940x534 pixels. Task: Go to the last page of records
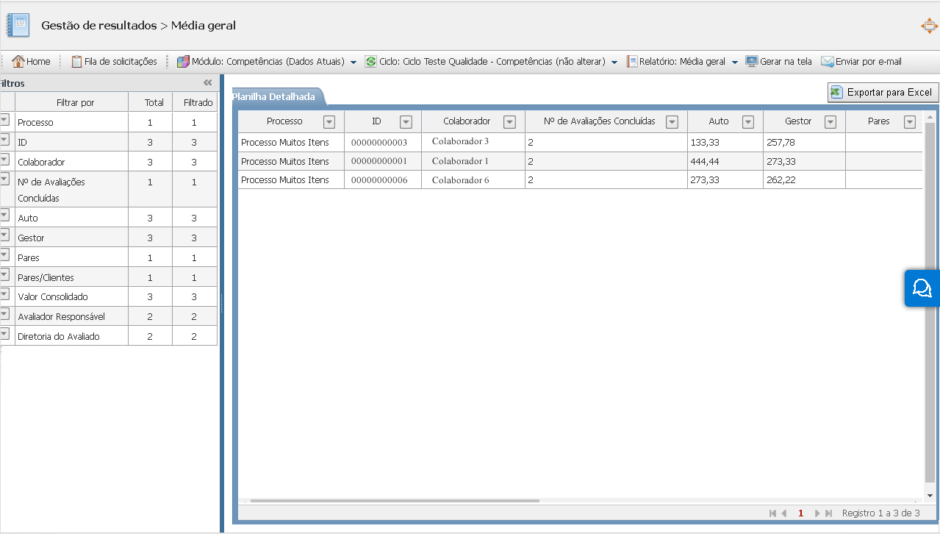tap(829, 513)
